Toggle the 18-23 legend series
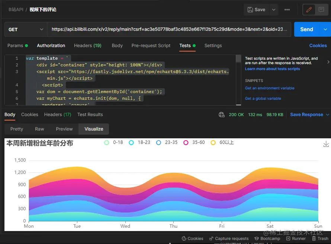Image resolution: width=331 pixels, height=244 pixels. pyautogui.click(x=139, y=142)
